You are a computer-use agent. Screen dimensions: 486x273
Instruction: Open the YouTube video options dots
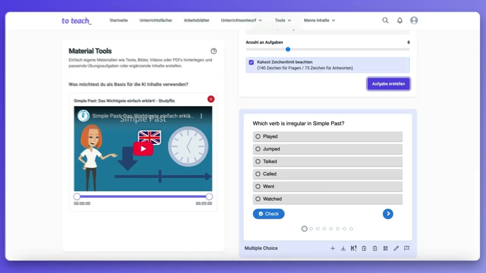(201, 116)
